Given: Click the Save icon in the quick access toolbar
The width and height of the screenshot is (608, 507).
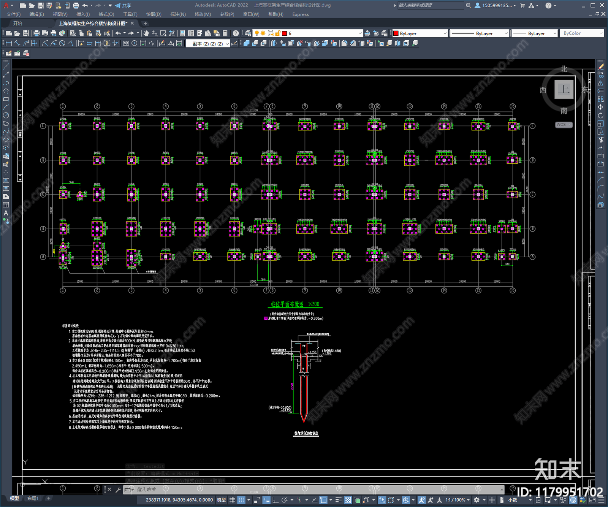Looking at the screenshot, I should point(40,5).
